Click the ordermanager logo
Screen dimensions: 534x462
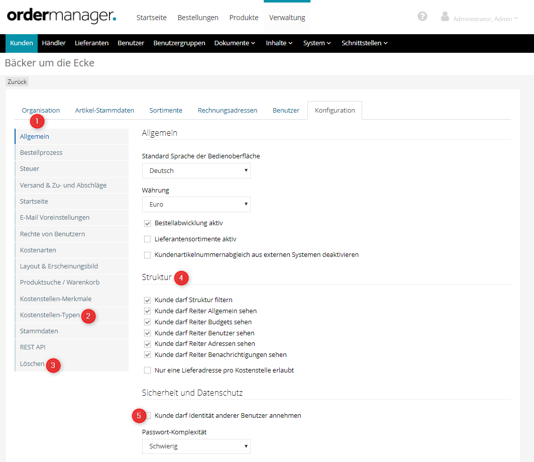pos(61,16)
